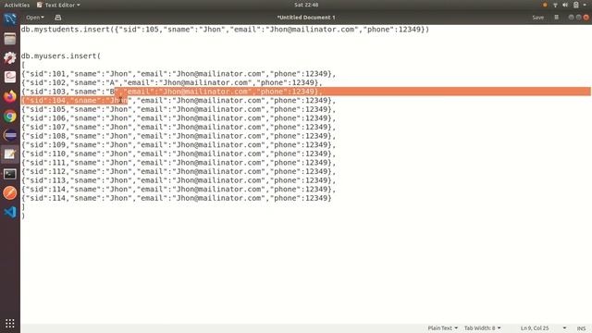Place cursor on the sid 101 line

[x=179, y=74]
